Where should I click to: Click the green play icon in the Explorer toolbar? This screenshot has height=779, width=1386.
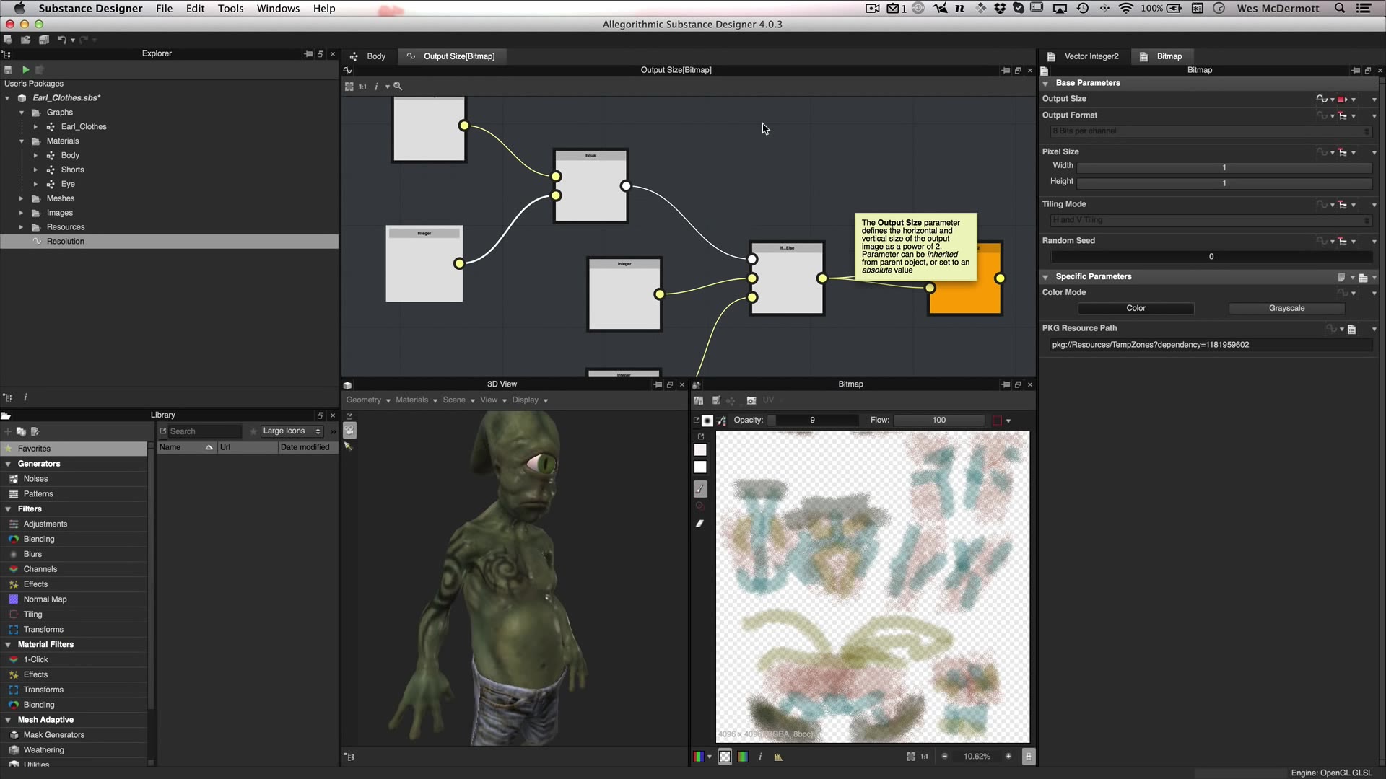(x=25, y=69)
